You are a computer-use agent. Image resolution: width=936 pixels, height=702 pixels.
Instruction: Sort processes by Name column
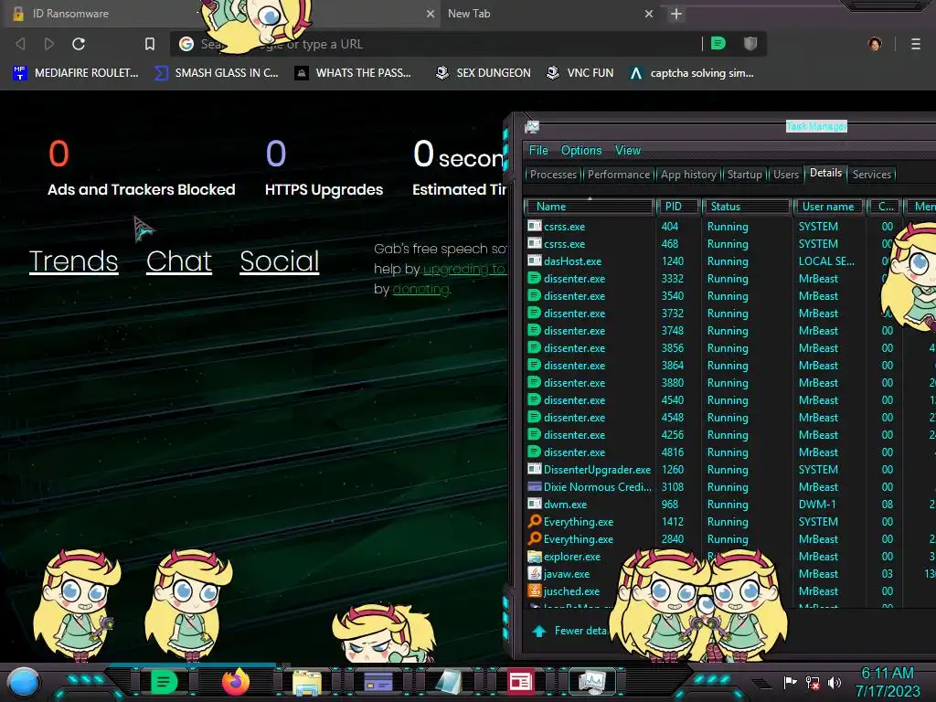point(589,207)
